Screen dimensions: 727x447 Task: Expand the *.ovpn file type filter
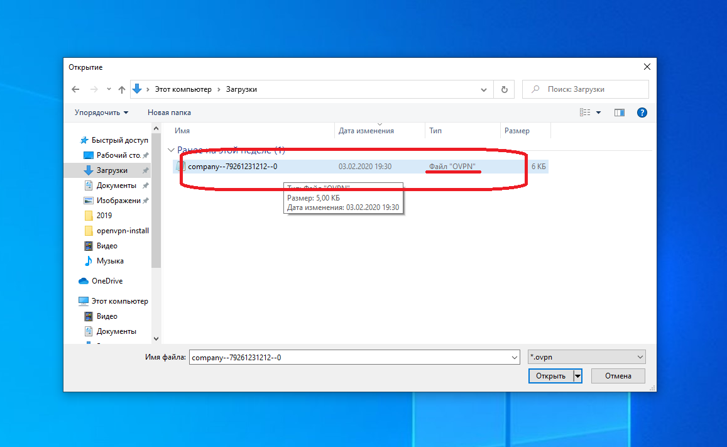[586, 357]
